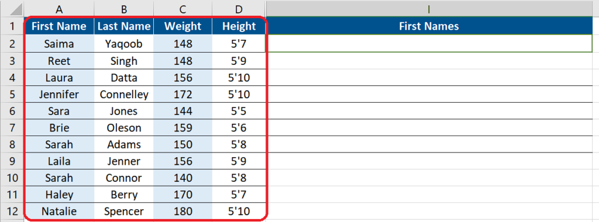Select Natalie in row 12
599x222 pixels.
[x=59, y=211]
